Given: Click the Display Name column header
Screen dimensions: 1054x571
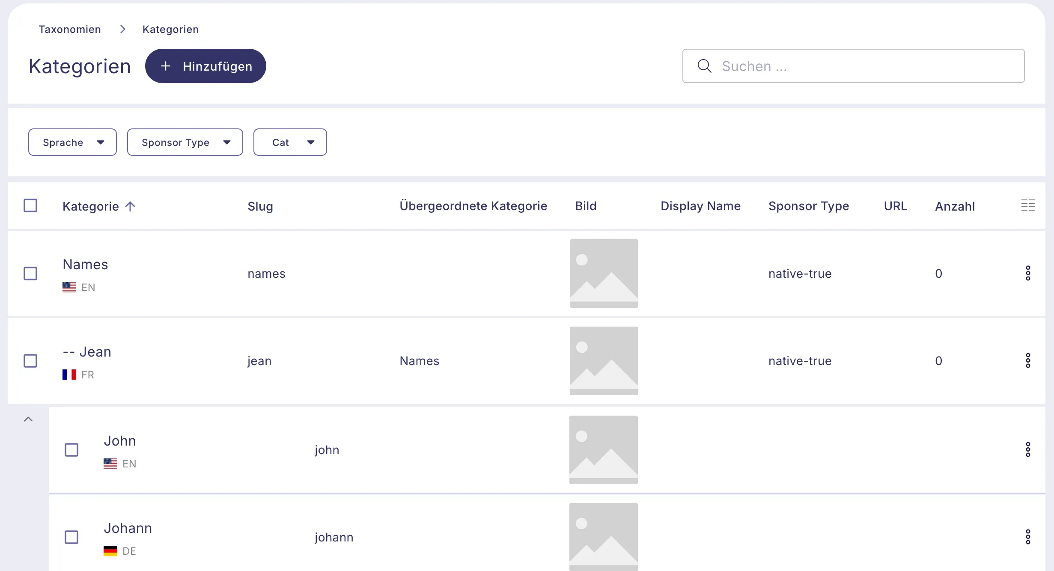Looking at the screenshot, I should click(700, 206).
